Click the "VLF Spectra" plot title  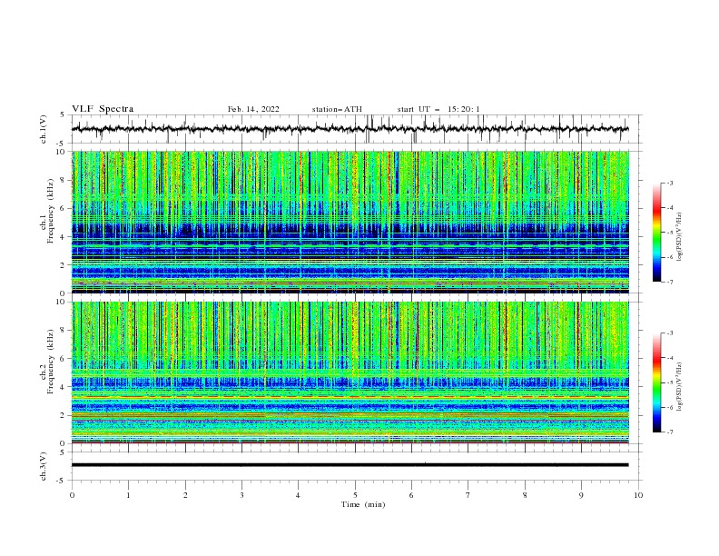coord(103,109)
